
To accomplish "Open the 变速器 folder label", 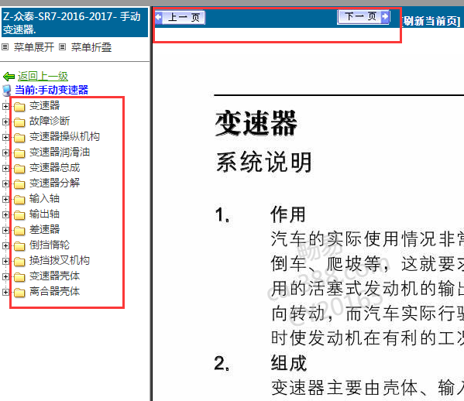I will coord(44,105).
